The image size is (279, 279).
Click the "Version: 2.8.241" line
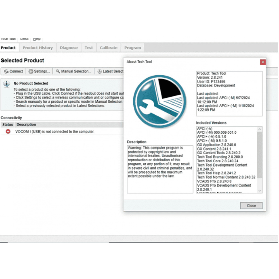[210, 78]
